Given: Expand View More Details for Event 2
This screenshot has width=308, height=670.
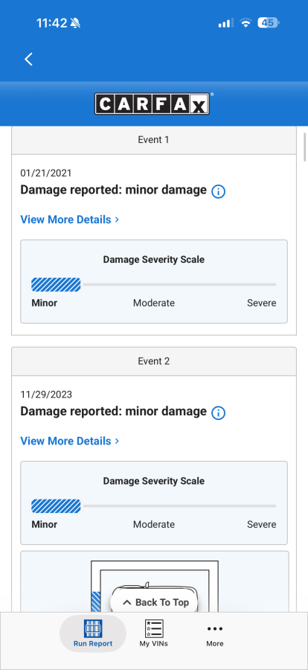Looking at the screenshot, I should click(70, 441).
